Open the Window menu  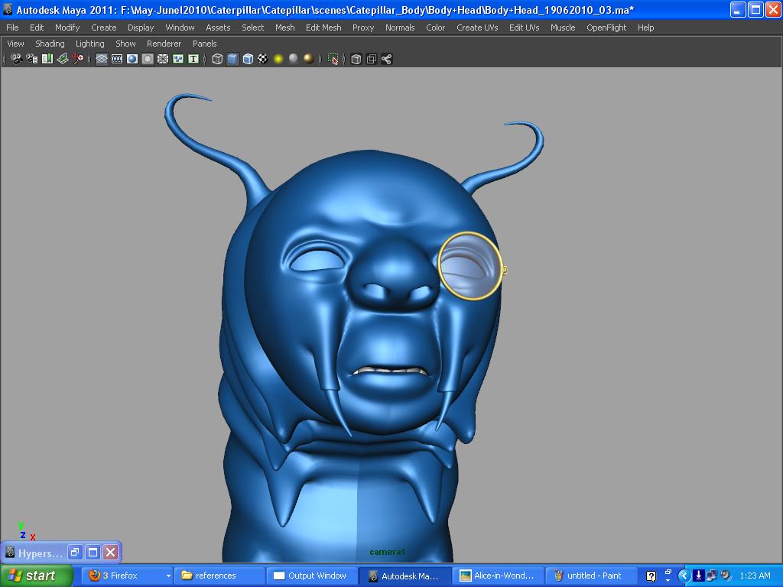tap(180, 28)
